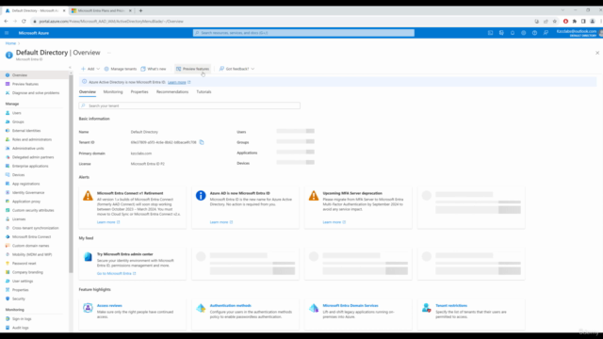The height and width of the screenshot is (339, 603).
Task: Open App registrations in the sidebar
Action: [25, 184]
